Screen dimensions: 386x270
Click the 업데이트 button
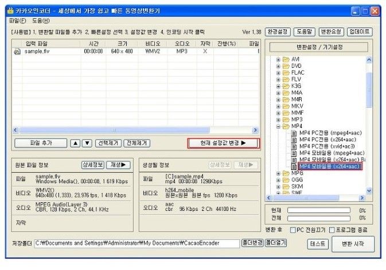pos(360,32)
